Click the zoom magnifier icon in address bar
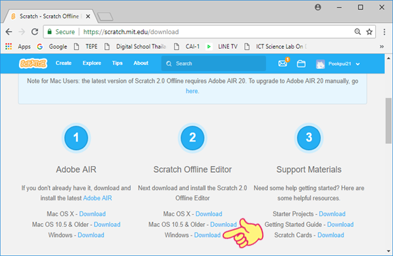Screen dimensions: 393x256 click(x=357, y=32)
